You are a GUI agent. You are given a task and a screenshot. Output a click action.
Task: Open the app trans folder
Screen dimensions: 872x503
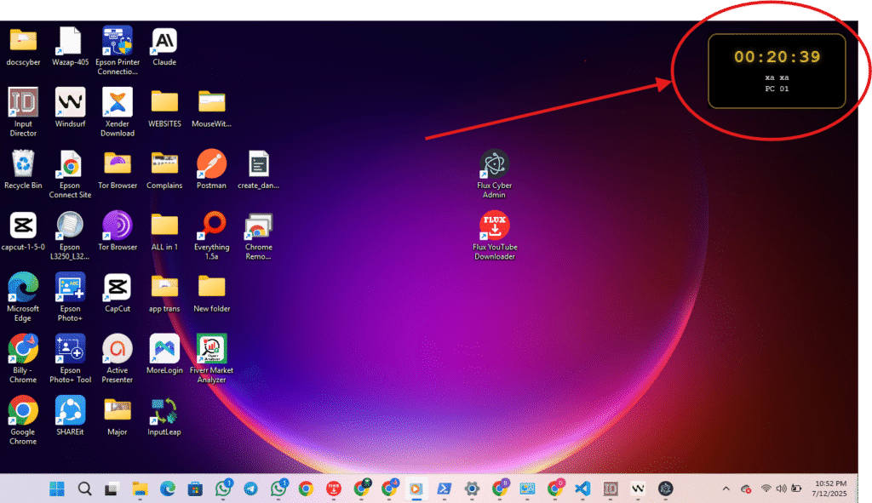click(164, 288)
